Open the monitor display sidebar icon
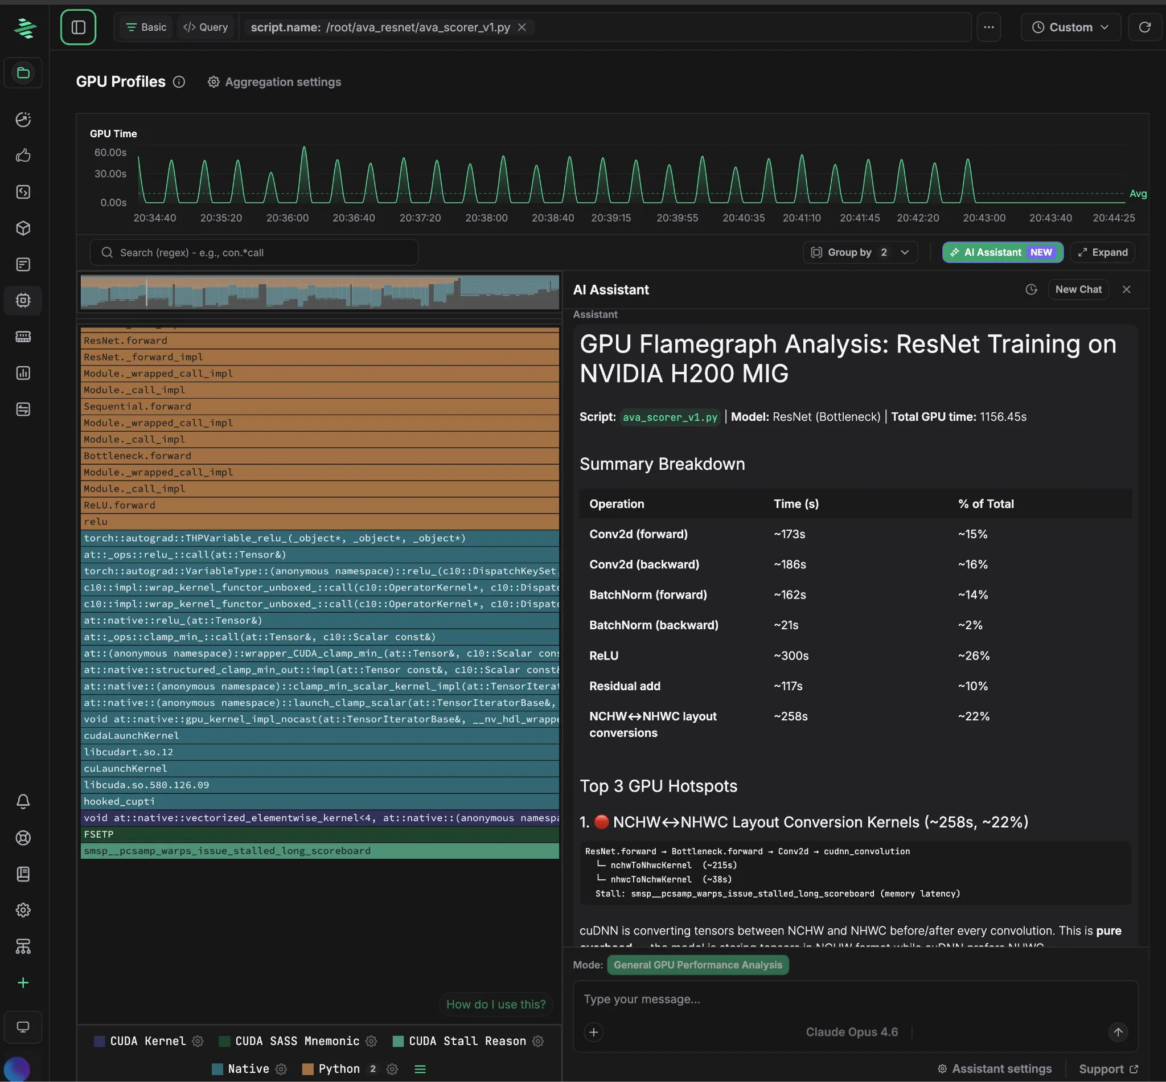The width and height of the screenshot is (1166, 1082). [x=23, y=1027]
